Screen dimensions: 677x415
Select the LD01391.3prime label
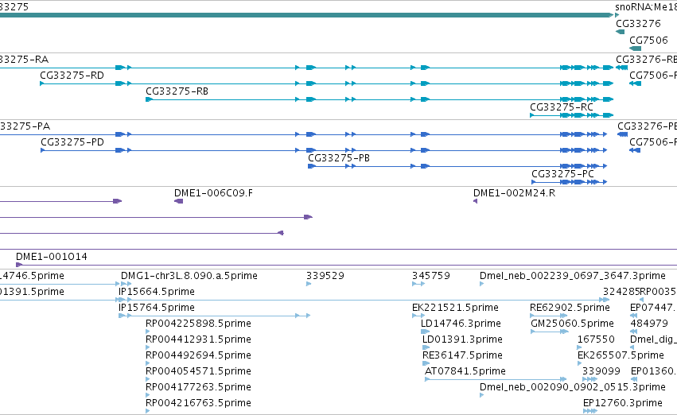click(x=462, y=339)
